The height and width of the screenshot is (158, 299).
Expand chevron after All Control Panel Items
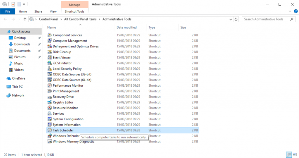point(99,19)
